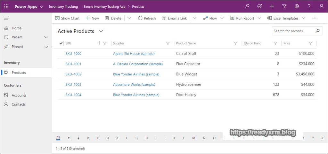328x154 pixels.
Task: Open the Excel Templates dropdown arrow
Action: tap(303, 18)
